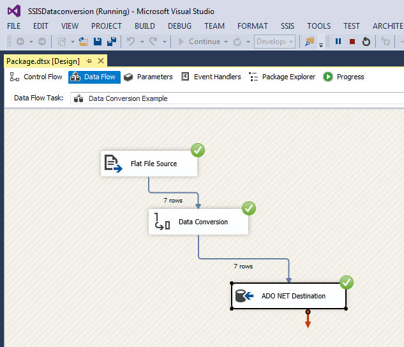
Task: Click the Continue debugging button
Action: [x=199, y=42]
